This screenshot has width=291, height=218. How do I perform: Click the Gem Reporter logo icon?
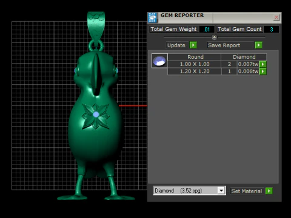153,18
